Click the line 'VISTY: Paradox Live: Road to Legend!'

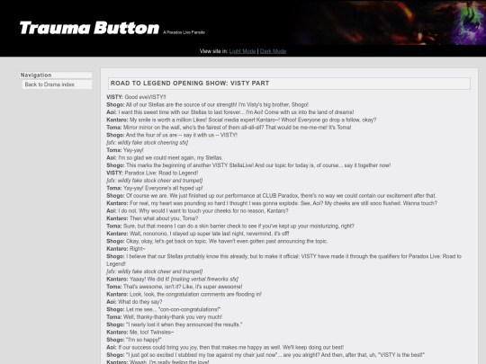152,173
